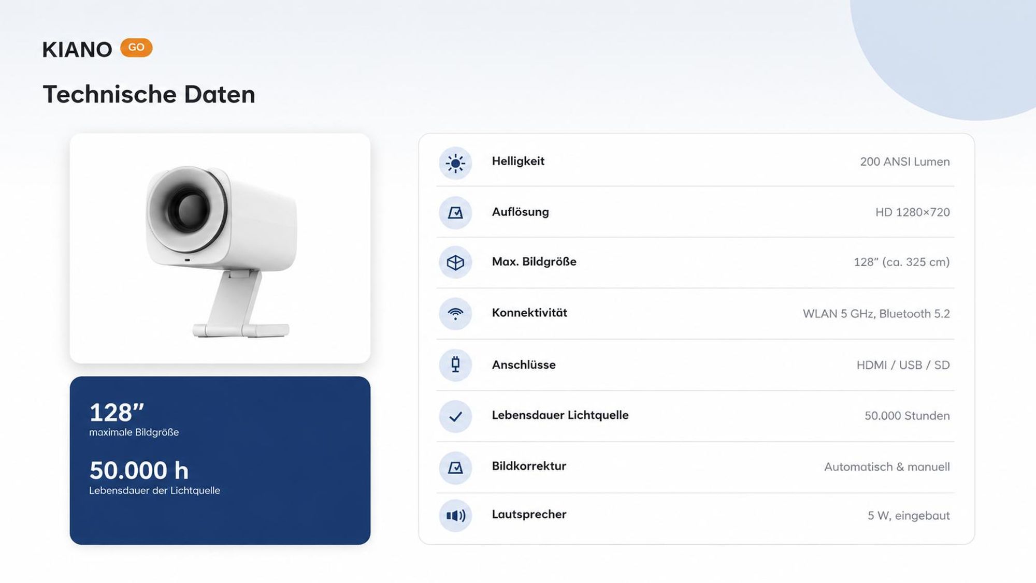
Task: Click the maximale Bildgröße caption
Action: [x=134, y=432]
